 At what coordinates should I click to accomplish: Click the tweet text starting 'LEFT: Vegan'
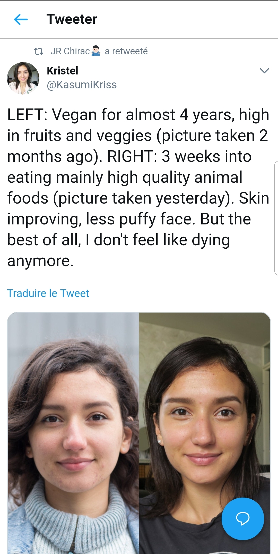point(138,115)
